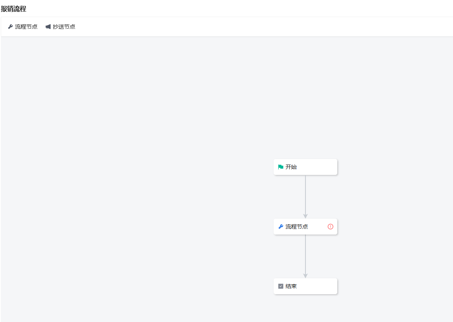
Task: Select the 开始 node text label
Action: [291, 167]
